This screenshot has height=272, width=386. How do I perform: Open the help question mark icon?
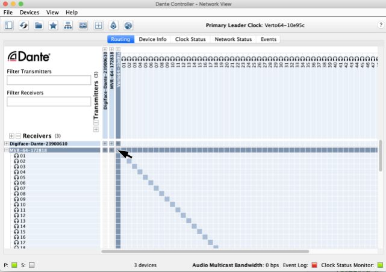coord(379,25)
